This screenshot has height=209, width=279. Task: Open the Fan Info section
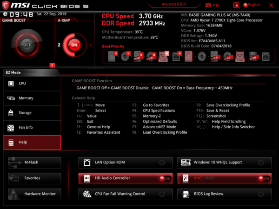32,127
